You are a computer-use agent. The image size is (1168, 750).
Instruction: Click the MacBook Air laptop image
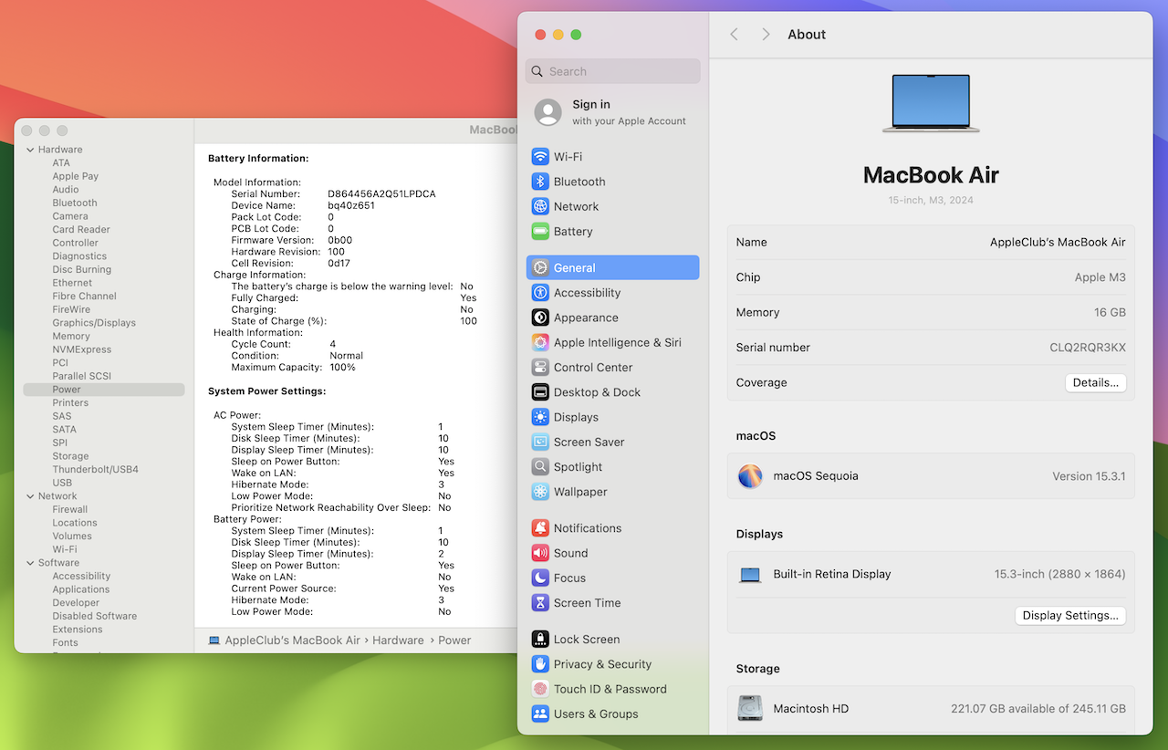pyautogui.click(x=931, y=104)
